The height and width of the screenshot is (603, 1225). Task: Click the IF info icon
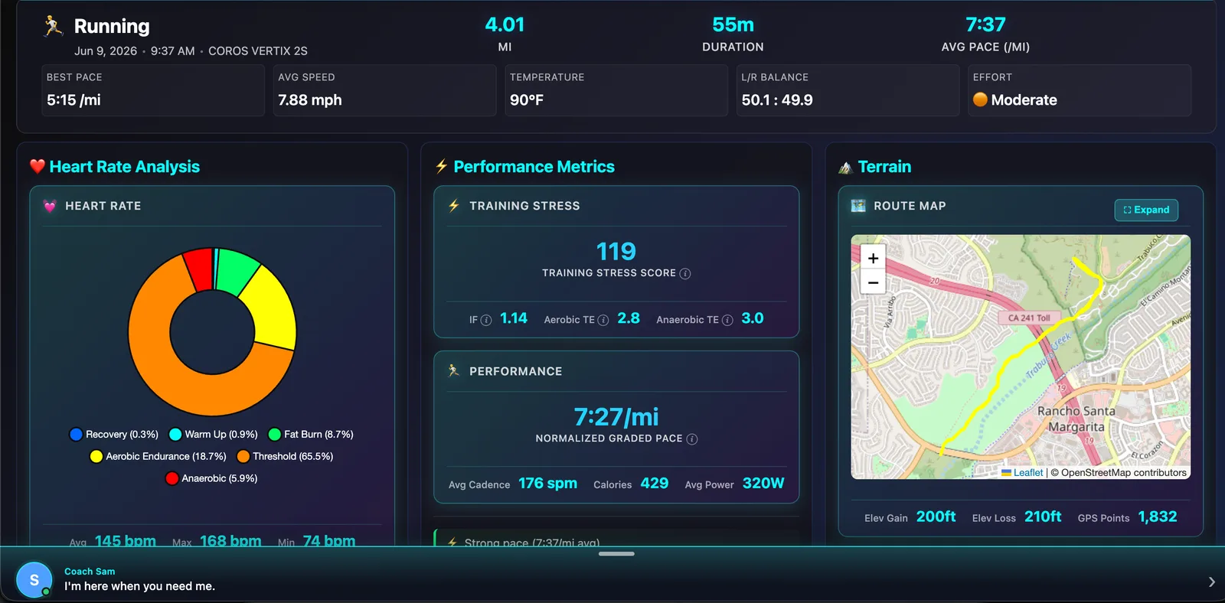pyautogui.click(x=485, y=320)
